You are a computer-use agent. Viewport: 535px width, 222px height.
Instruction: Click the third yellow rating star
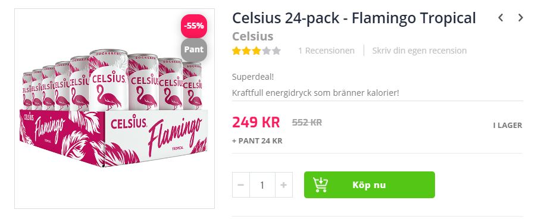(256, 51)
